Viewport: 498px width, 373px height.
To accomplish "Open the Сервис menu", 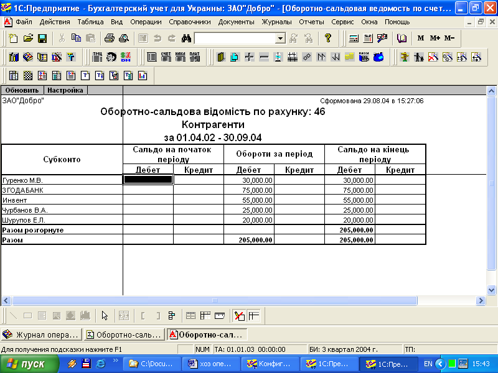I will click(x=342, y=22).
